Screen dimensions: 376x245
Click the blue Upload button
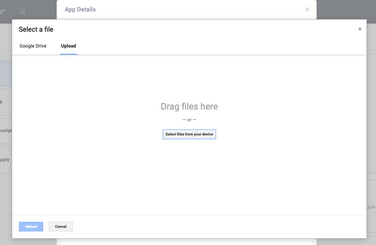coord(31,226)
